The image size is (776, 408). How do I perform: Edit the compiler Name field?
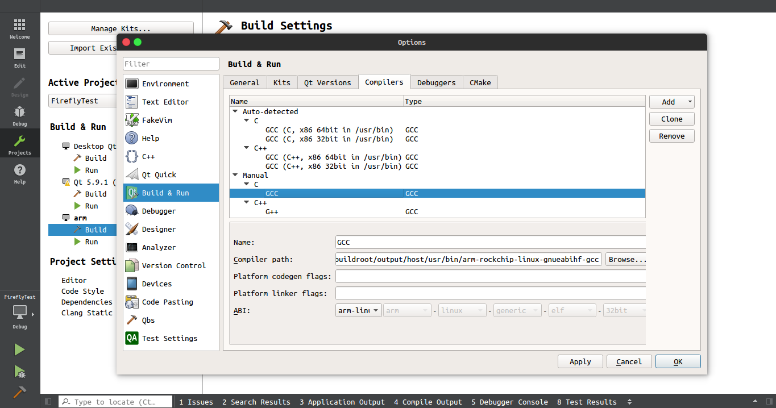491,242
